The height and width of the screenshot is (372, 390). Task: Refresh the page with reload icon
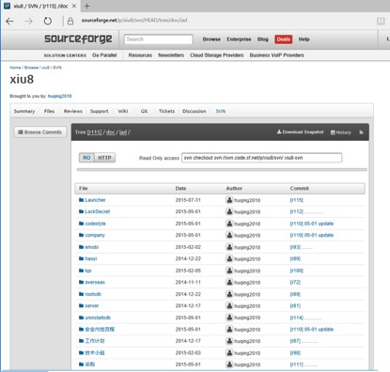point(47,21)
